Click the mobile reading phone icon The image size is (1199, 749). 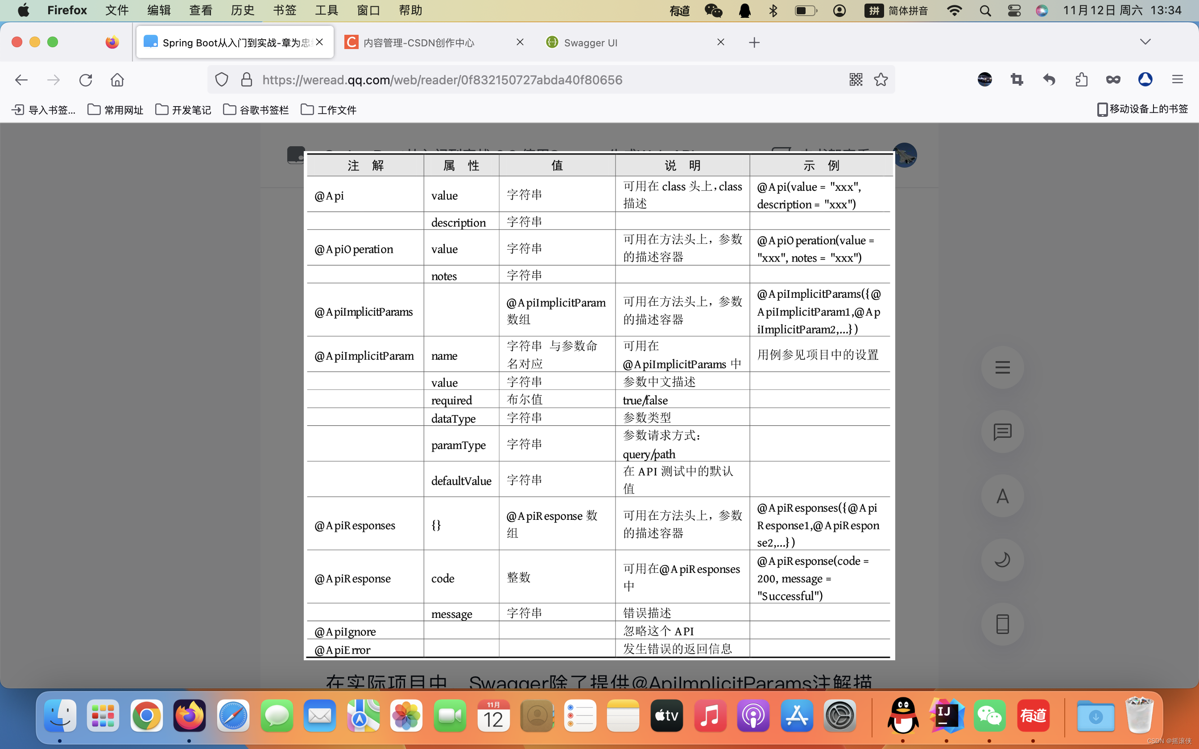point(1003,624)
